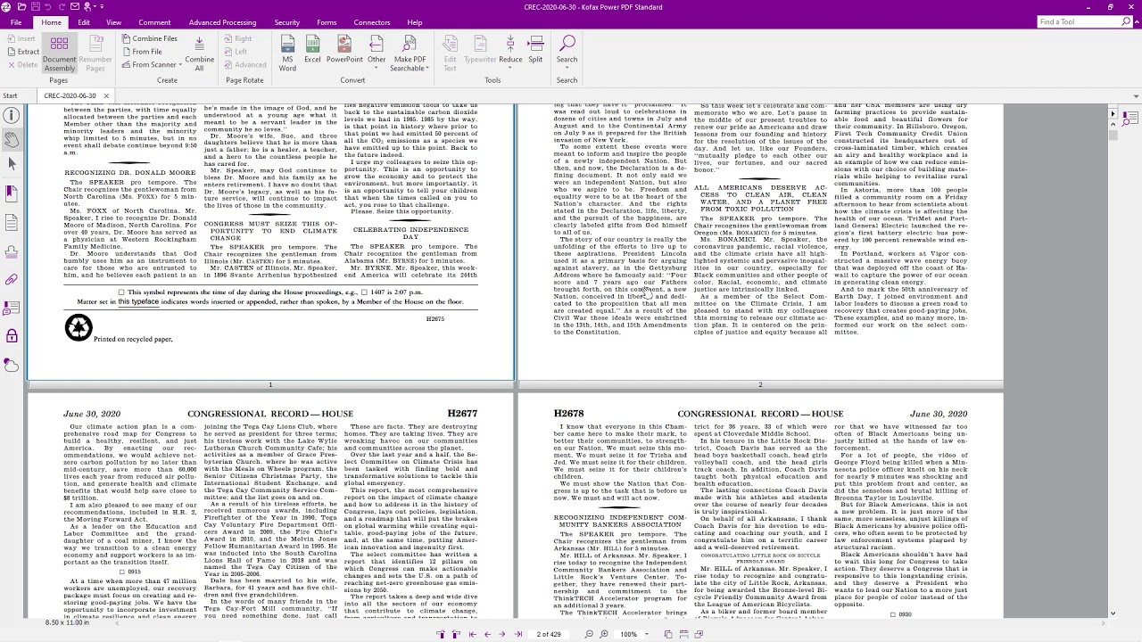Go to the next page
Viewport: 1142px width, 642px height.
click(502, 634)
